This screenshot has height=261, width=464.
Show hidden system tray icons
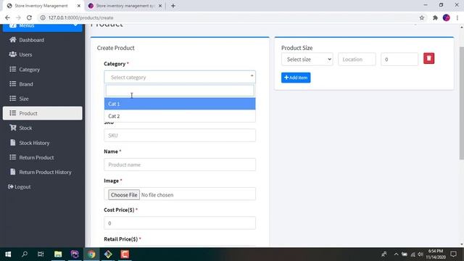(x=396, y=254)
